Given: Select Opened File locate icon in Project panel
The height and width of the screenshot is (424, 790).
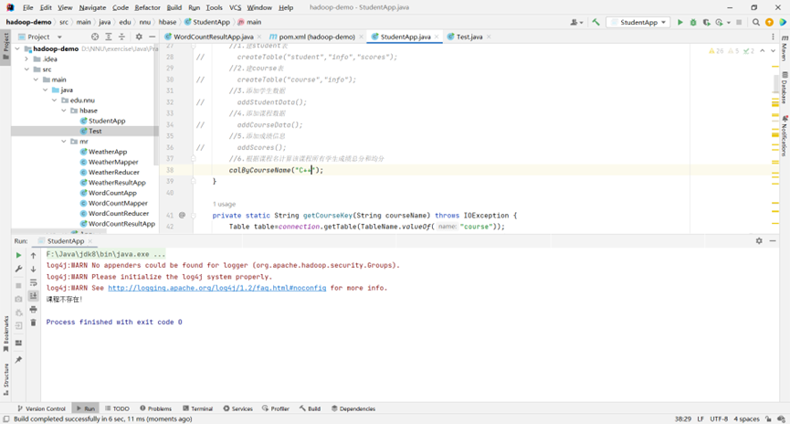Looking at the screenshot, I should click(95, 37).
